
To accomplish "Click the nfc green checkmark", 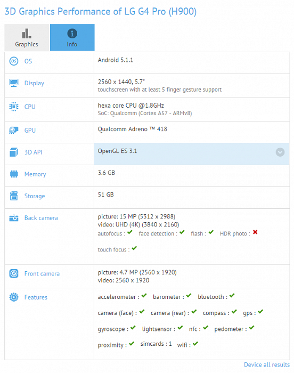I will click(206, 328).
